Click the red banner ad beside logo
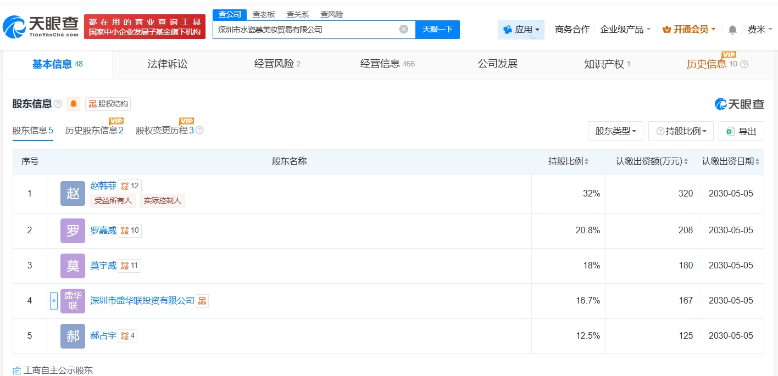Image resolution: width=778 pixels, height=376 pixels. pyautogui.click(x=145, y=26)
